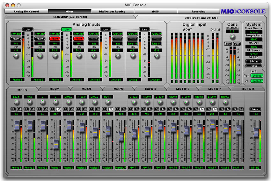Click the ADAT 7 mixer strip fader
Viewport: 271px width, 181px height.
212,124
